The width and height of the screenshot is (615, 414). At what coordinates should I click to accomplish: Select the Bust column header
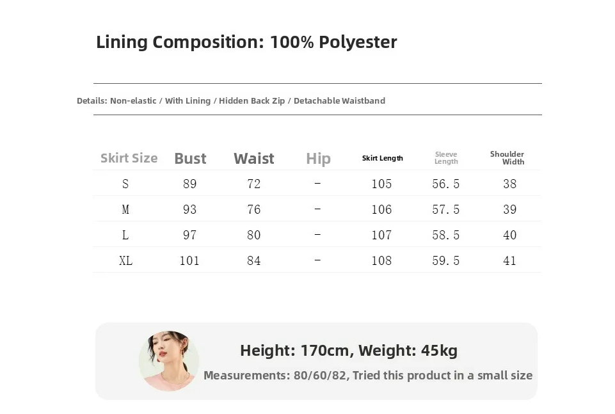coord(190,159)
